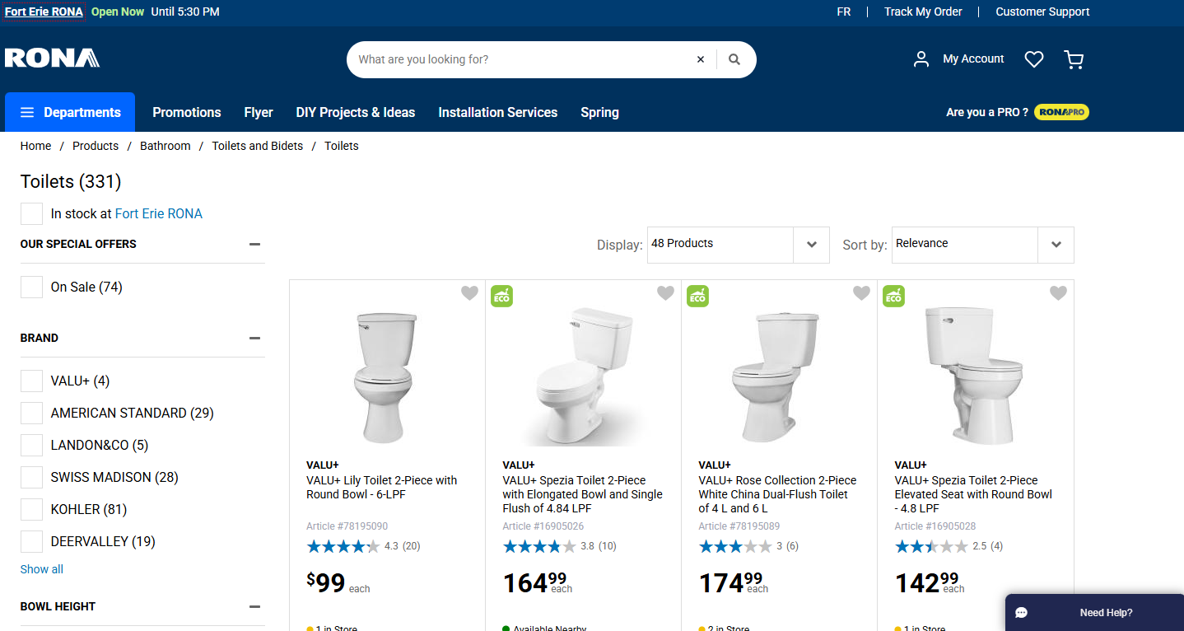The height and width of the screenshot is (631, 1184).
Task: Add Rose Collection toilet to wishlist
Action: 861,292
